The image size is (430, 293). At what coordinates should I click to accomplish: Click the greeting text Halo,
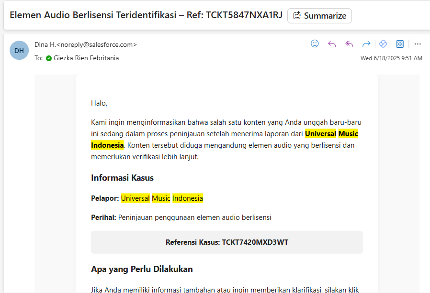click(99, 103)
